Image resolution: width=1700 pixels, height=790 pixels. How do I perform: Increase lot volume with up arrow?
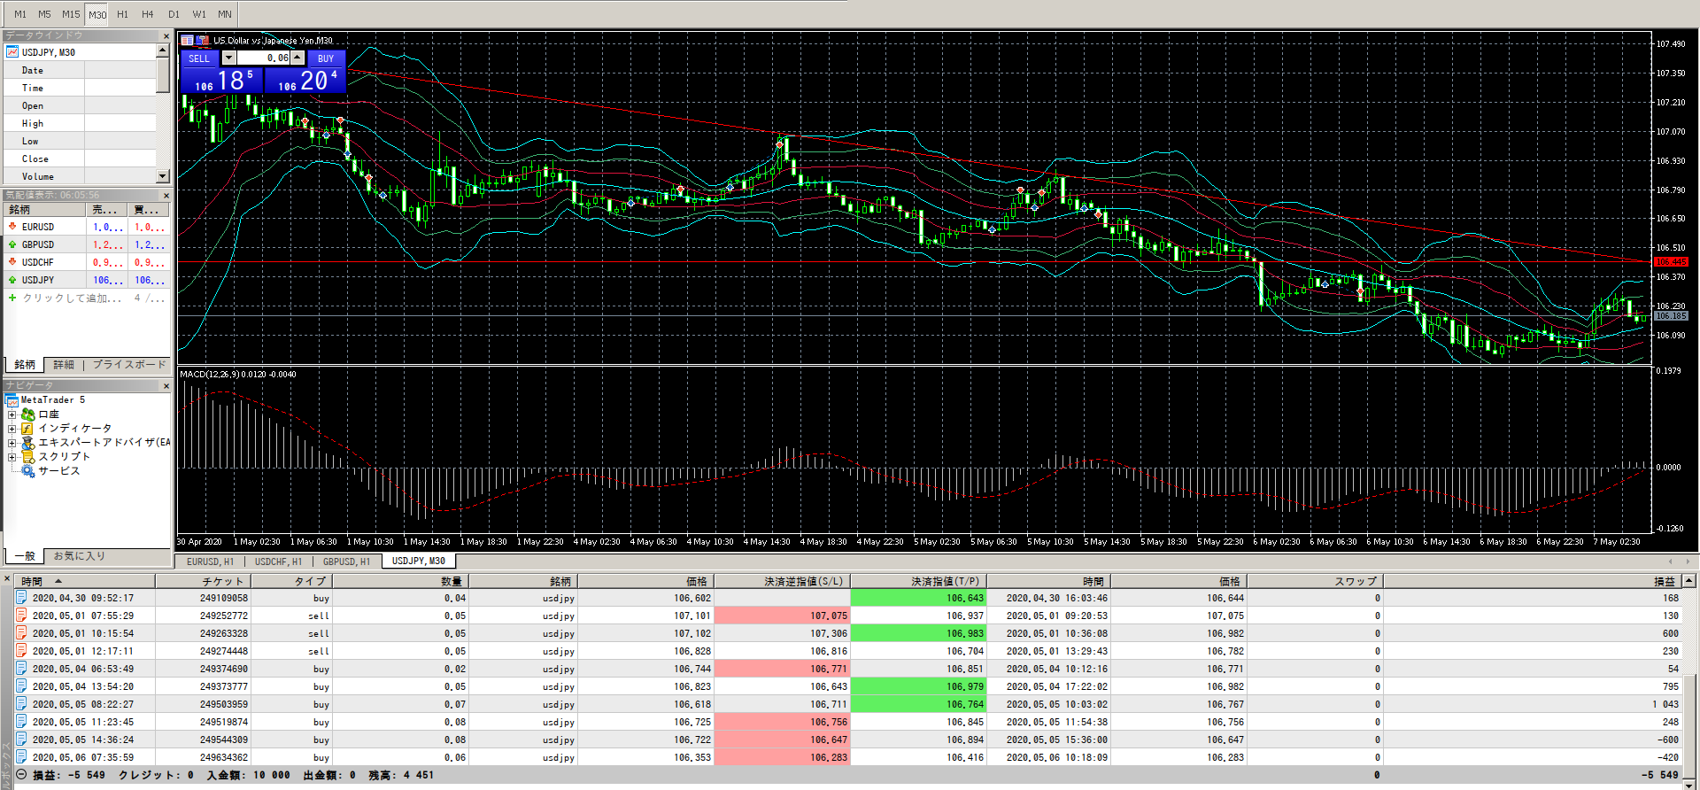coord(297,58)
